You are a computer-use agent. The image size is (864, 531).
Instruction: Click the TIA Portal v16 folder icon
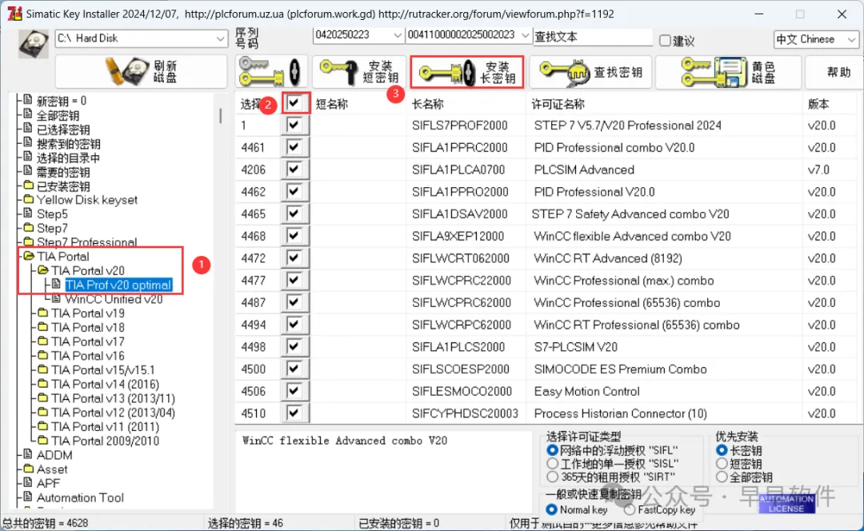(43, 356)
